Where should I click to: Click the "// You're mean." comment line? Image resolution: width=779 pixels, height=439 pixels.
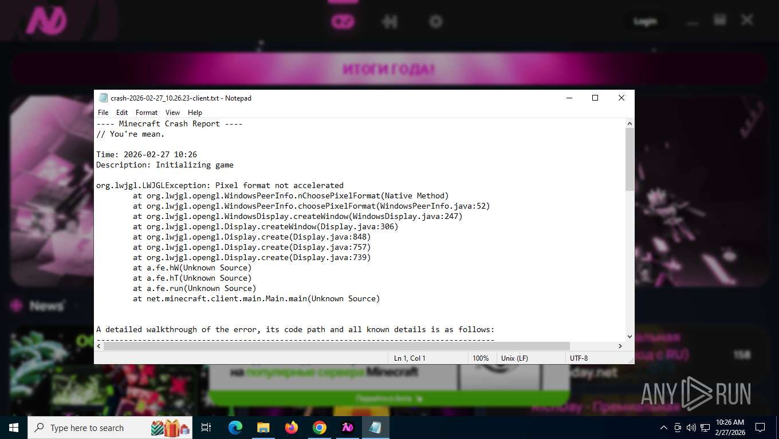(x=130, y=134)
